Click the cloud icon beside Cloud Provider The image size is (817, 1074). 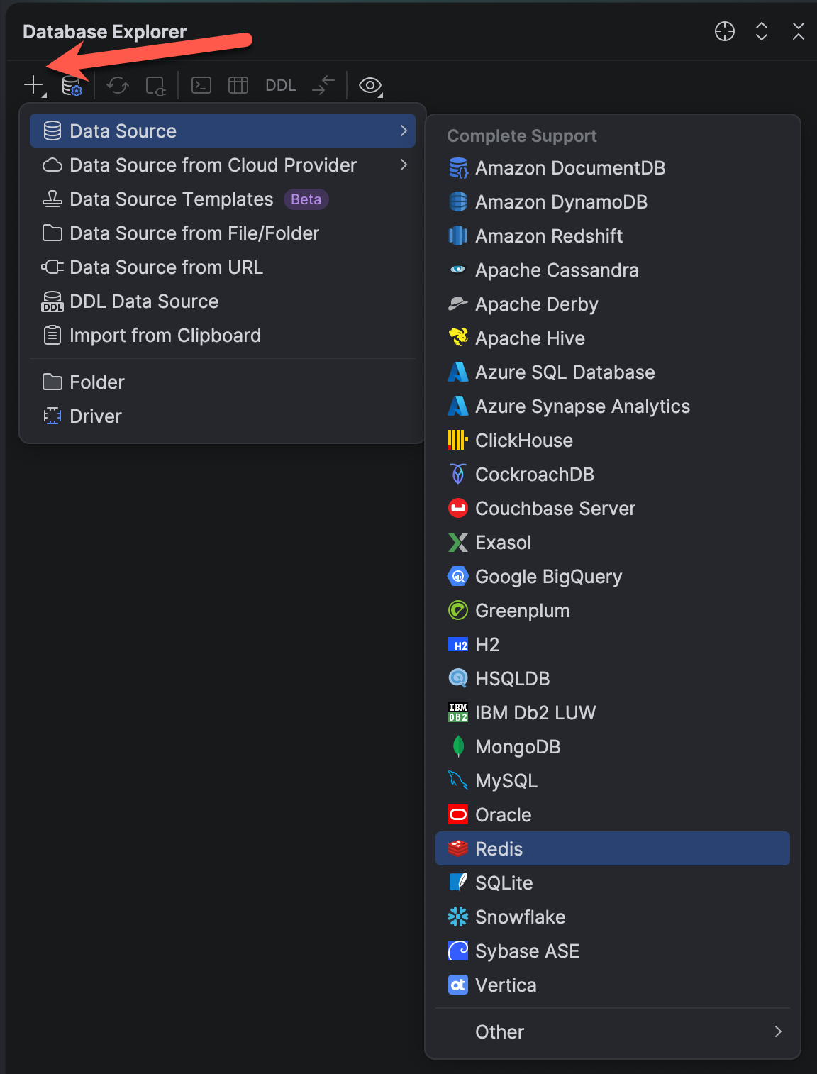[x=52, y=165]
